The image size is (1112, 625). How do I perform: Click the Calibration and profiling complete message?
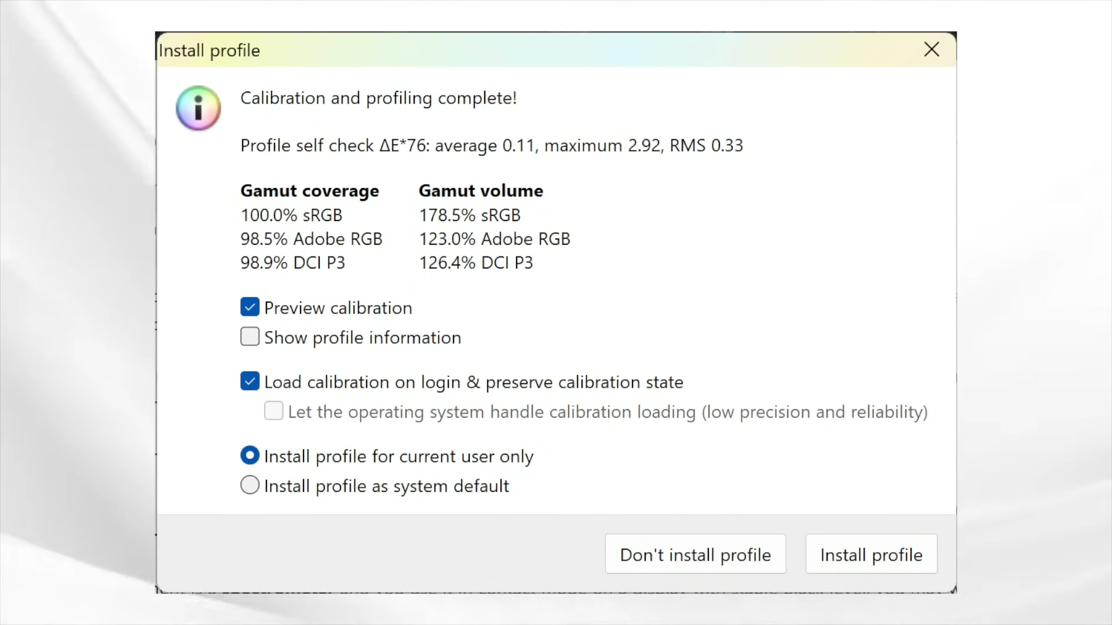(x=378, y=98)
